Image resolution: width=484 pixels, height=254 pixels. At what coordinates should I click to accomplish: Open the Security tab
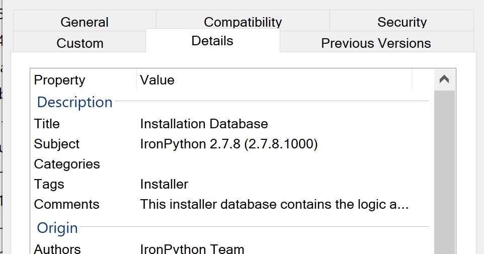[x=401, y=21]
